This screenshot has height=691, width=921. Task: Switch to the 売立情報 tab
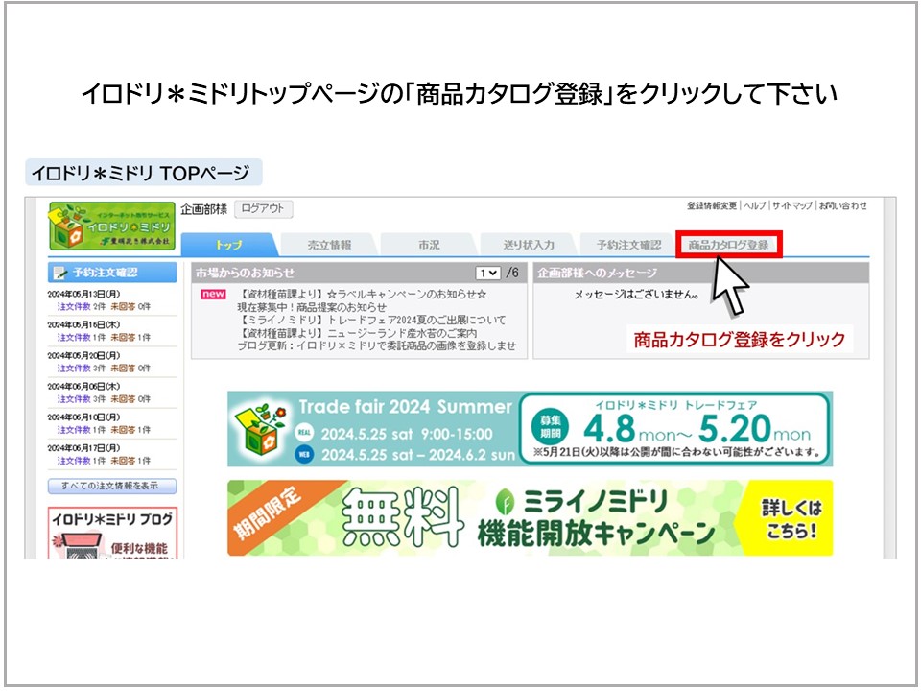329,245
